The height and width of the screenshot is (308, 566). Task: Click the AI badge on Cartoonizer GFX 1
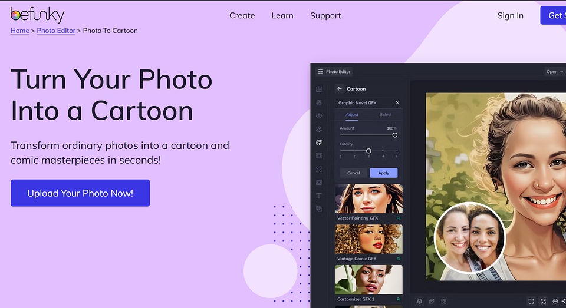[x=399, y=299]
